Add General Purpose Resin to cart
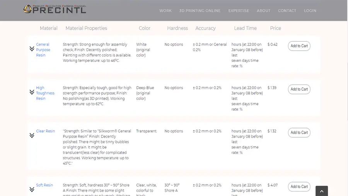This screenshot has width=348, height=196. [x=299, y=46]
